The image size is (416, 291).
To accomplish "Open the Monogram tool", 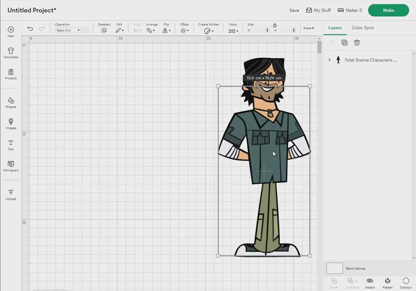I will tap(11, 166).
